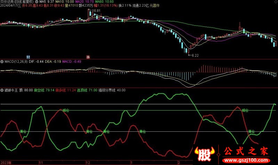Click the float value 流通2.23亿

tap(140, 6)
